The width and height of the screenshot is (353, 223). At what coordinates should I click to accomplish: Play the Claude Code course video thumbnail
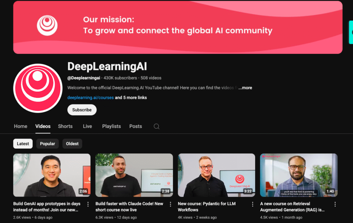tap(134, 175)
